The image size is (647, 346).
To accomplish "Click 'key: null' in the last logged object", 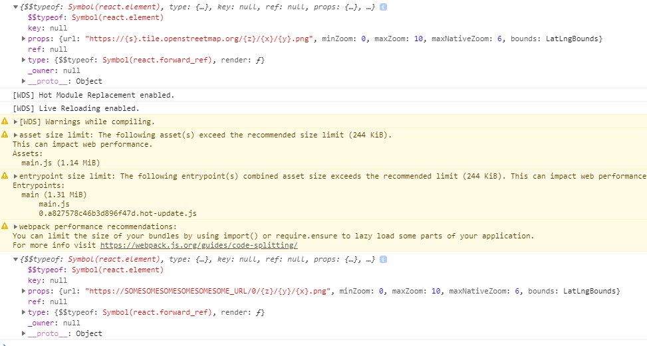I will [47, 280].
